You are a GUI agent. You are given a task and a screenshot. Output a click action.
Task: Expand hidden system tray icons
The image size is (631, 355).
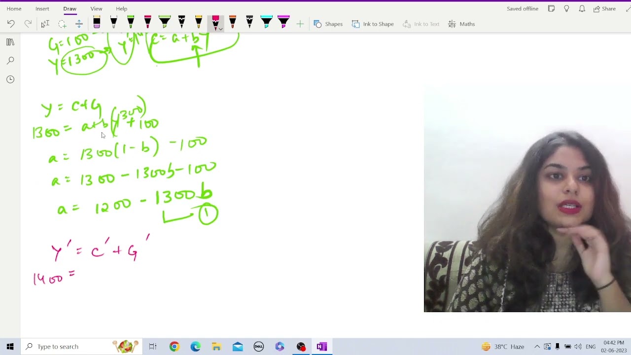click(537, 347)
